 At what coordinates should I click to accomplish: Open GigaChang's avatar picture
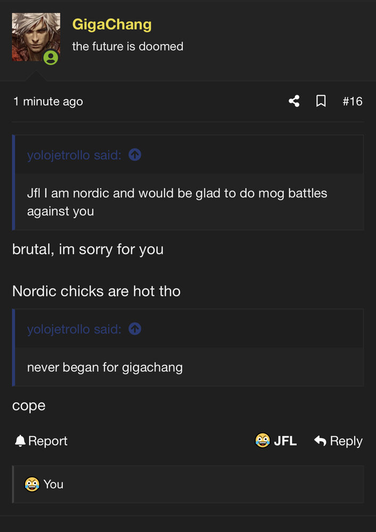click(x=36, y=37)
